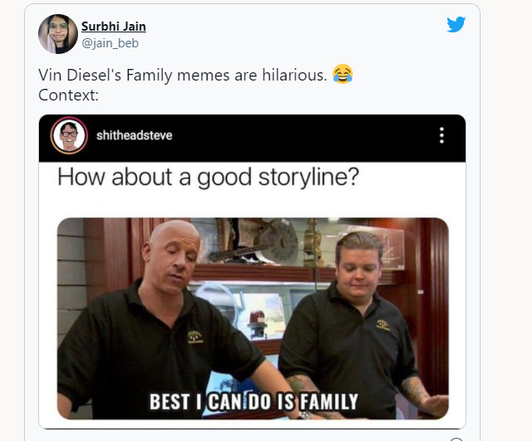Screen dimensions: 532x441
Task: Click the crying-laughing emoji in the tweet
Action: pyautogui.click(x=343, y=74)
